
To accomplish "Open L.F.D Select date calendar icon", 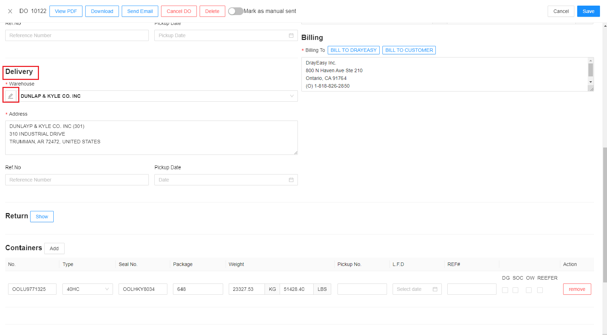I will pyautogui.click(x=435, y=289).
